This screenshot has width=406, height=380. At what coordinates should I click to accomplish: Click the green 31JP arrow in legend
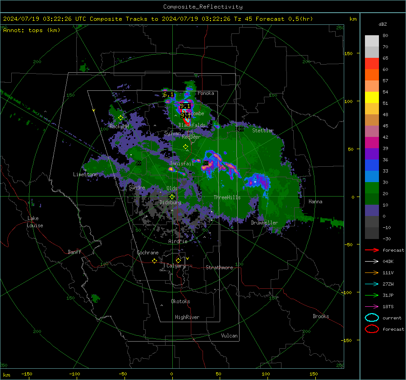372,295
